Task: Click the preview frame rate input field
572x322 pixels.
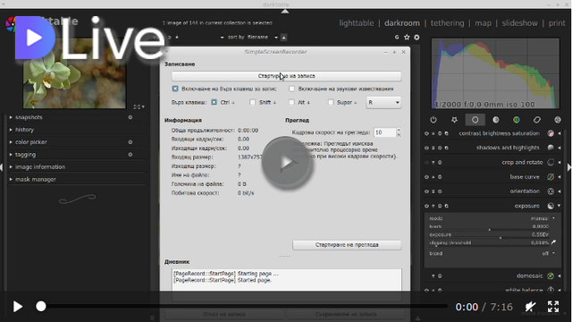Action: (385, 132)
